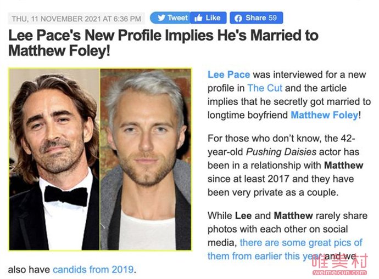
Task: Like this article on Facebook
Action: [x=208, y=18]
